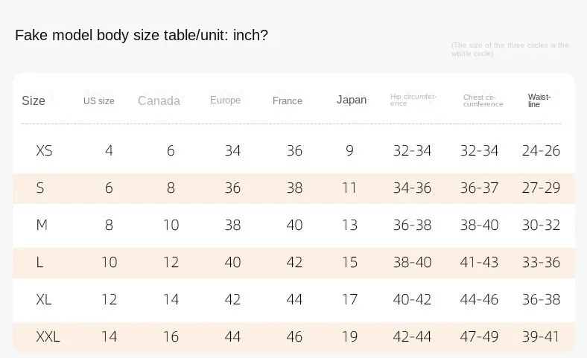Click the "France" column header
The height and width of the screenshot is (358, 587).
pyautogui.click(x=288, y=101)
